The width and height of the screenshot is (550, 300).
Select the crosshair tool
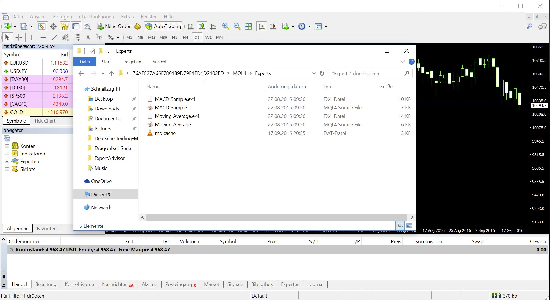(19, 37)
